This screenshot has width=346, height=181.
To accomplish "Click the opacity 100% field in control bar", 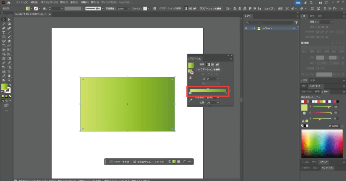I will pos(122,8).
